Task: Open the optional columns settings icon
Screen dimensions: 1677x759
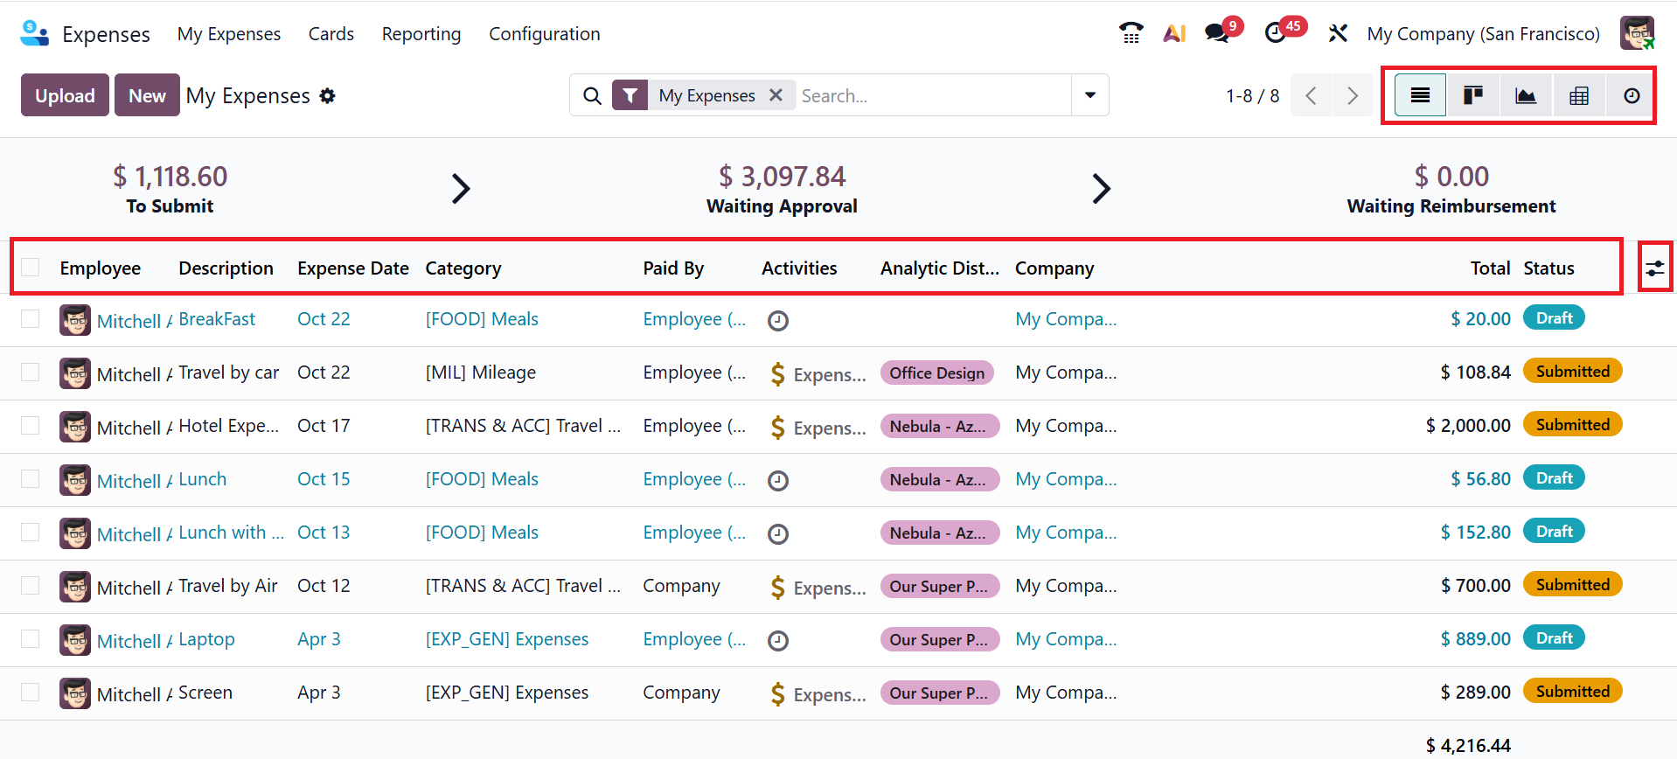Action: (1655, 268)
